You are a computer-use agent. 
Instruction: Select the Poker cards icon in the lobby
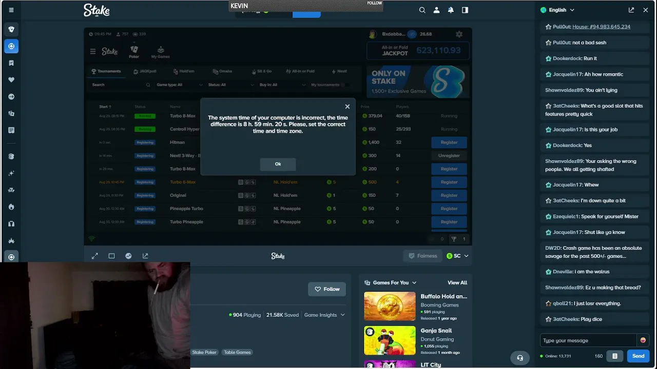[x=134, y=51]
